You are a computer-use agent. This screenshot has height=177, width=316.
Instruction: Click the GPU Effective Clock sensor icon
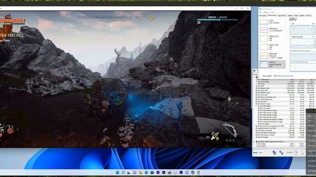[256, 93]
